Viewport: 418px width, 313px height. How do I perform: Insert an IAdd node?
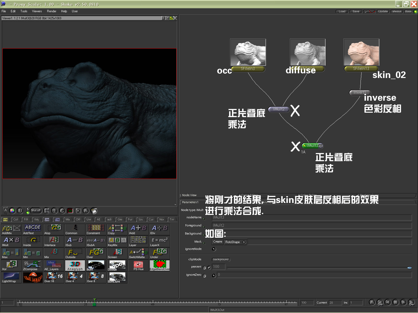click(138, 230)
